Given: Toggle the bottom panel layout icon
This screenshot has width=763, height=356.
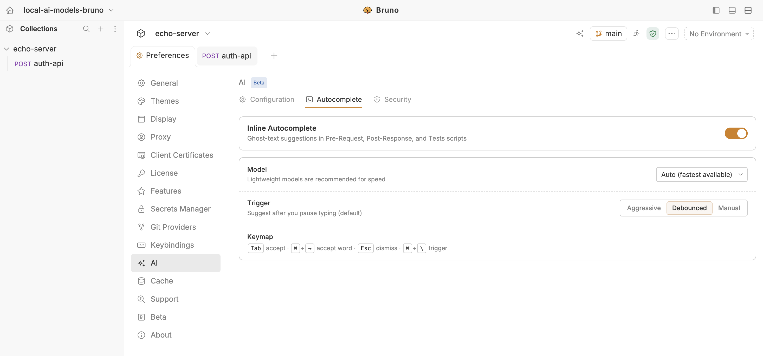Looking at the screenshot, I should (732, 10).
